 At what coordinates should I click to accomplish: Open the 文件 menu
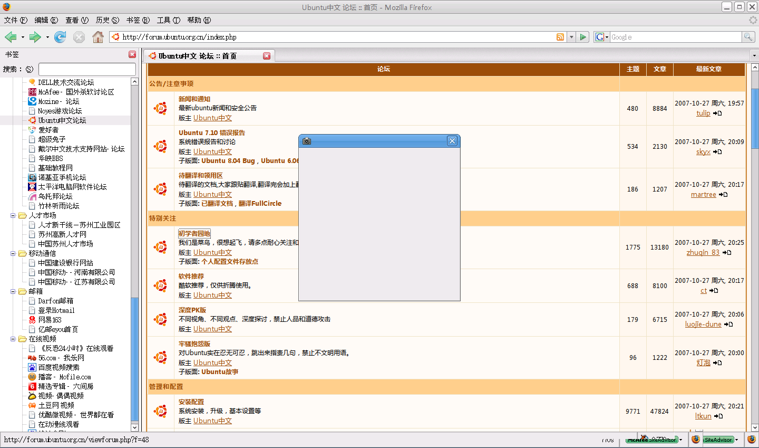[15, 20]
